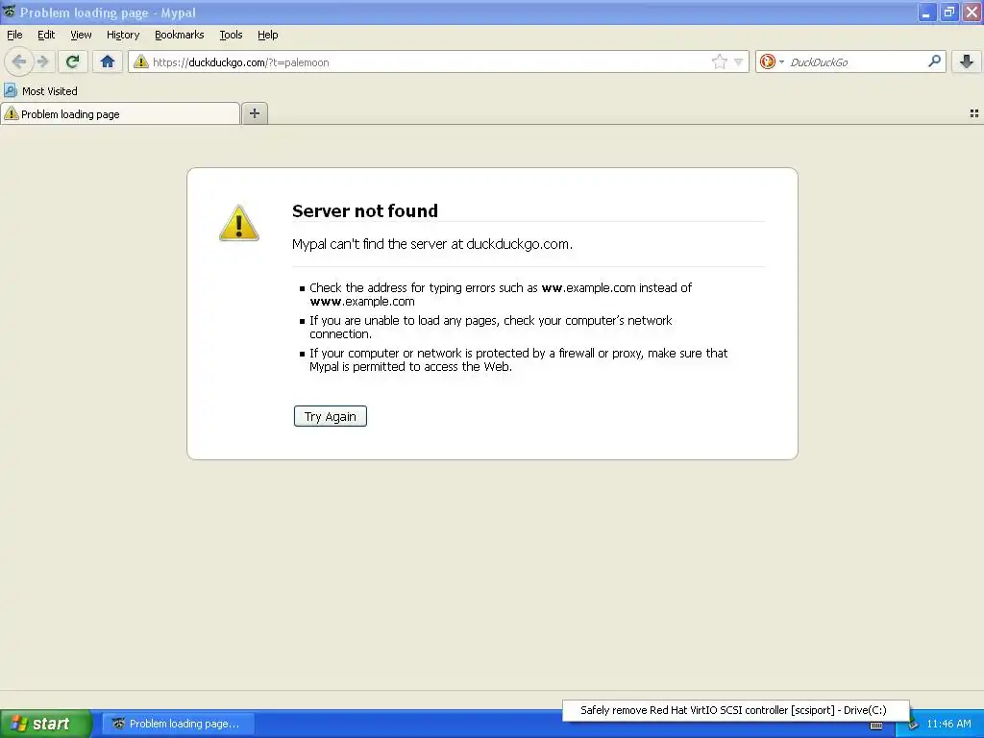Open the Tools menu
The width and height of the screenshot is (984, 738).
coord(231,35)
